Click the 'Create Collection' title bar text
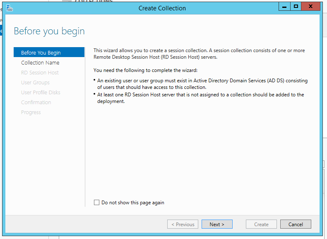 click(x=162, y=8)
